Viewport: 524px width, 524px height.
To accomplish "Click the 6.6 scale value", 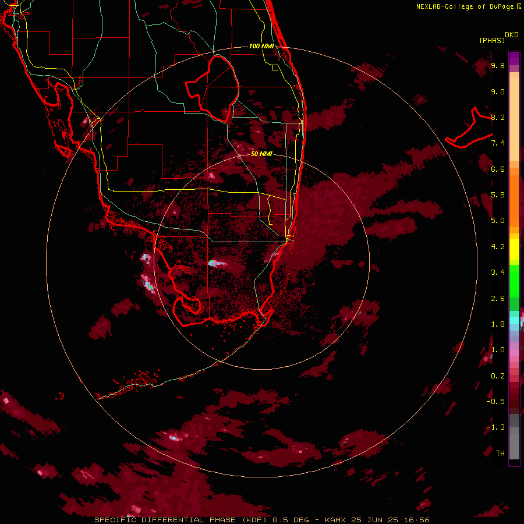I will [x=498, y=169].
